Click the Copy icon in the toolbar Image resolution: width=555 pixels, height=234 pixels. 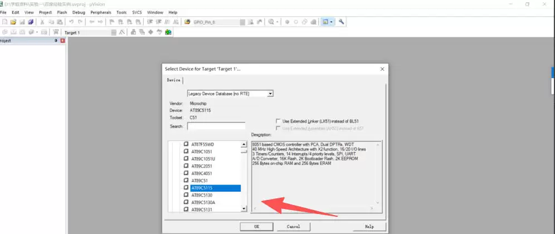[51, 22]
